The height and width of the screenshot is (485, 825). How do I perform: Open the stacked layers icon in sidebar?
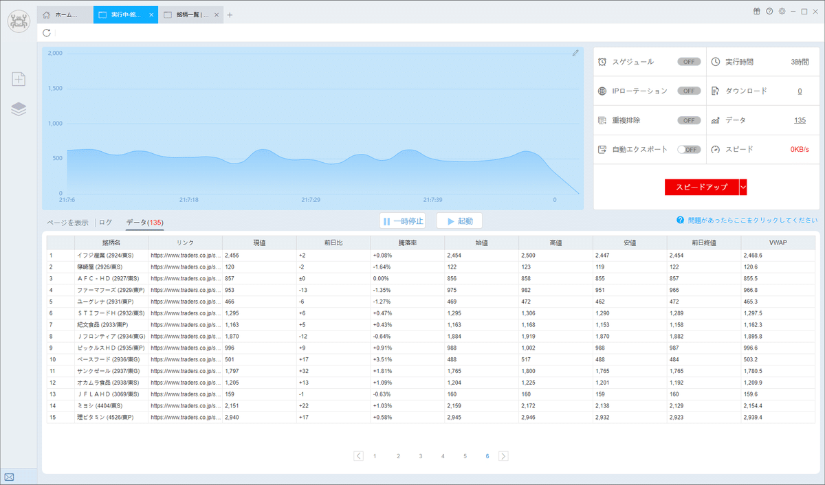(19, 109)
